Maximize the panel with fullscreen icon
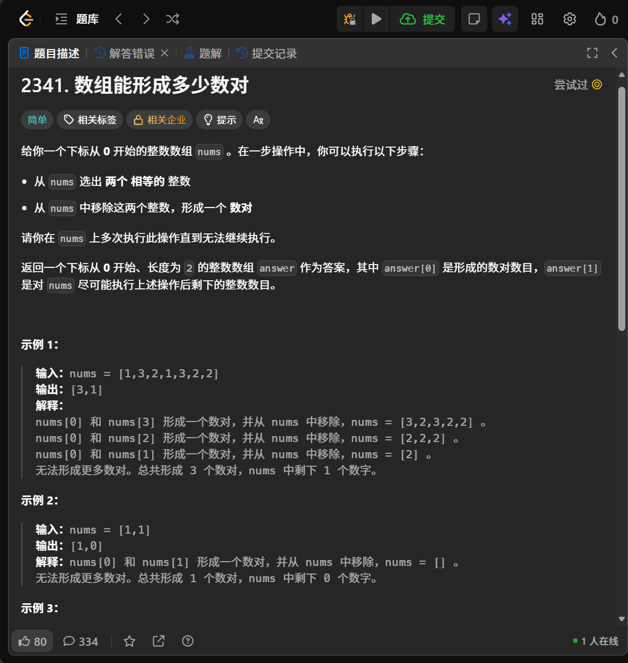Viewport: 628px width, 663px height. click(x=592, y=53)
